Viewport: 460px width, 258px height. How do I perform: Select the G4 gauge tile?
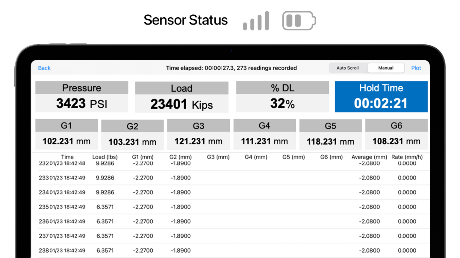(264, 134)
